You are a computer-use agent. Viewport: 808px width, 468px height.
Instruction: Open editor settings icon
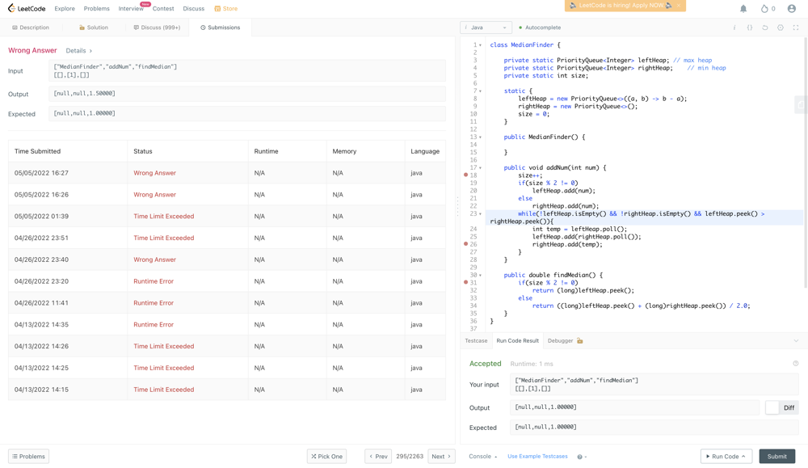click(781, 27)
